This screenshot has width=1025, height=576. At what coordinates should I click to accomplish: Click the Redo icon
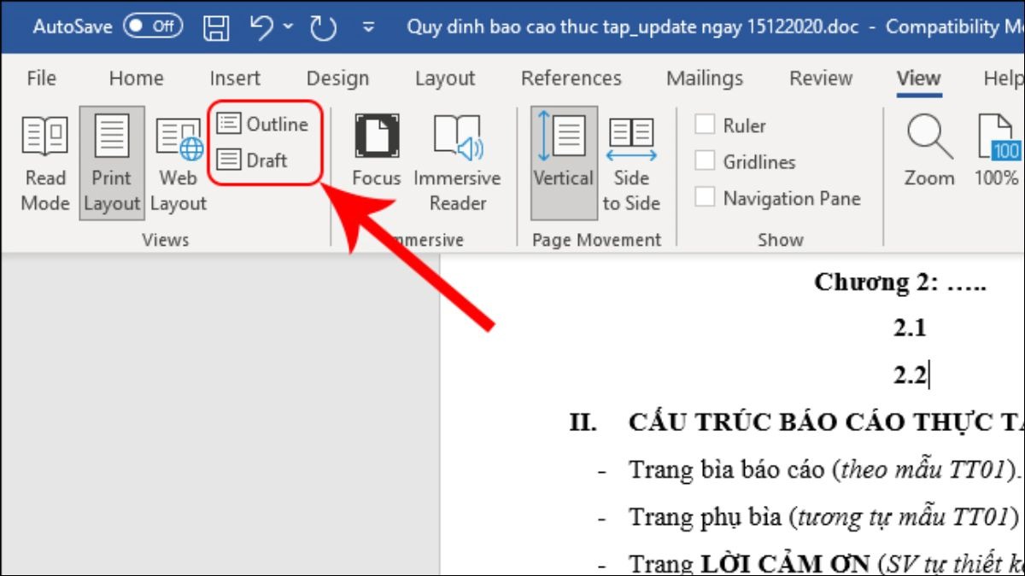[x=324, y=26]
